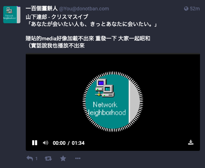Click the globe public visibility icon
The height and width of the screenshot is (168, 205).
(186, 9)
